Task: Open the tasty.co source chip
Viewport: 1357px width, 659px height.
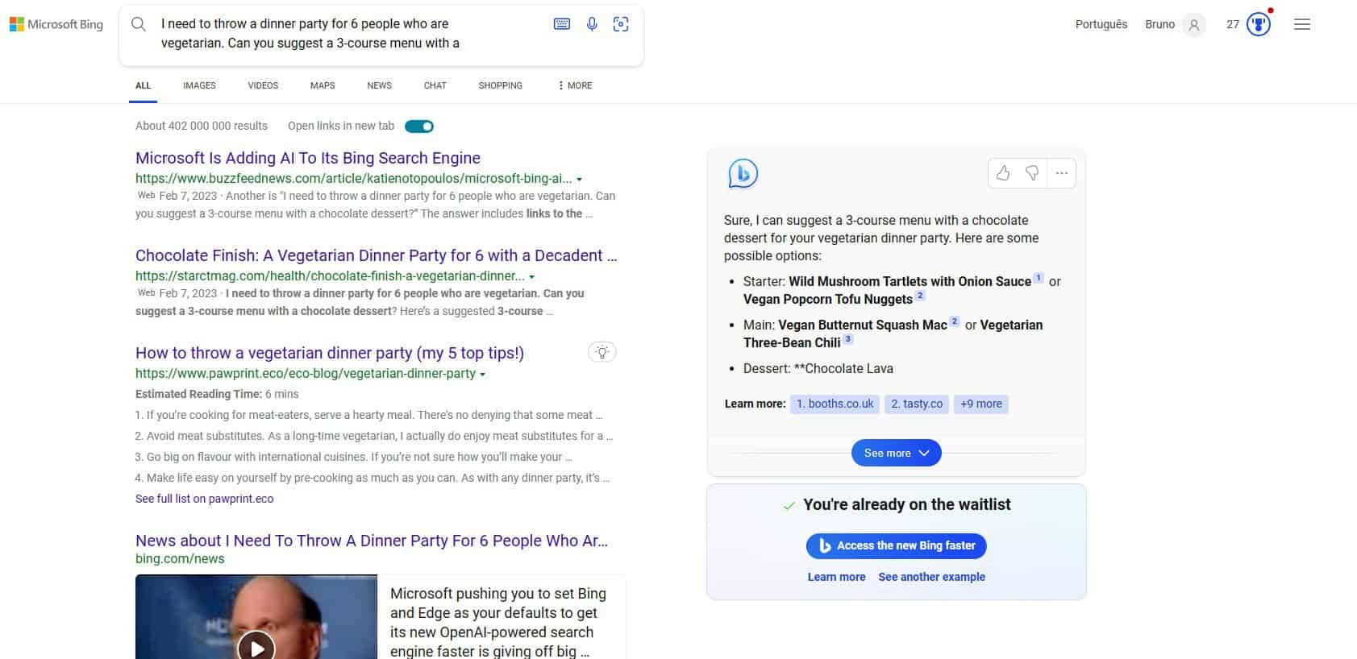Action: pos(917,404)
